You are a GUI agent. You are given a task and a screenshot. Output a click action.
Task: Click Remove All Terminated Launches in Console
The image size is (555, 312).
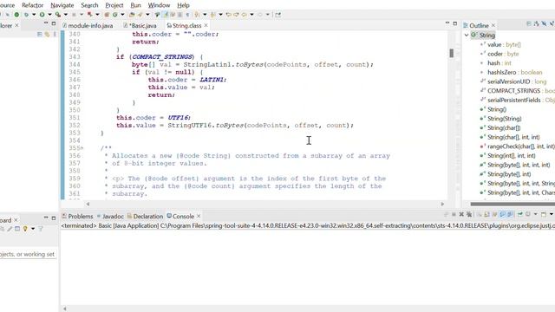[469, 214]
